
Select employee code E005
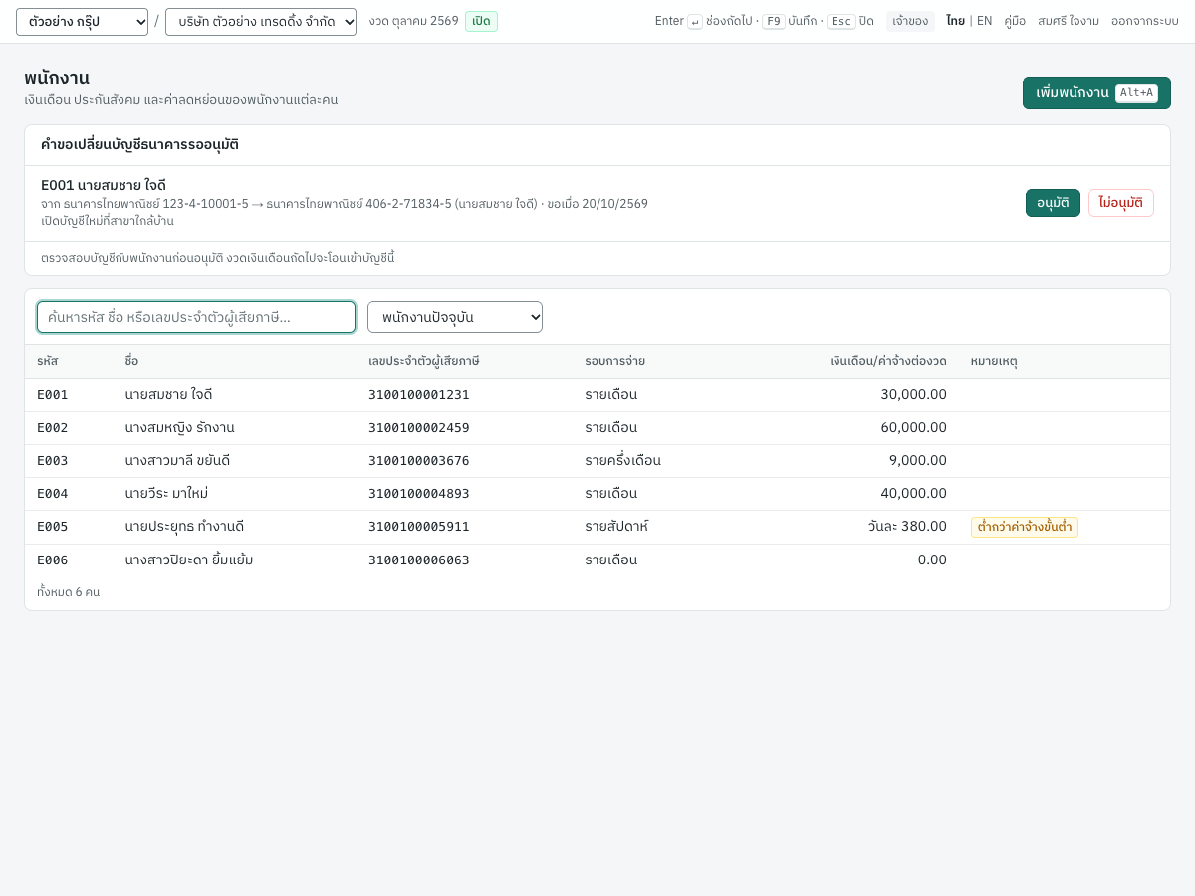coord(53,527)
